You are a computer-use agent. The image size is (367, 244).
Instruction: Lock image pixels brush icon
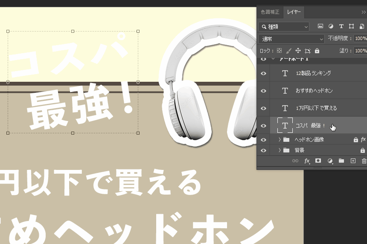click(288, 51)
